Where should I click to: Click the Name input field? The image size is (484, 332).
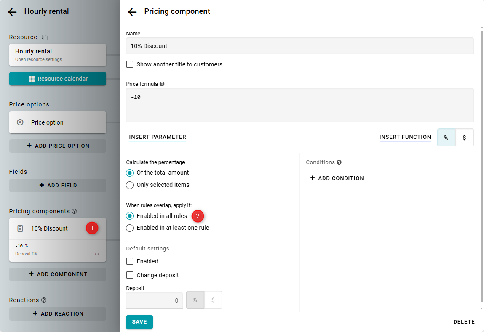[299, 46]
